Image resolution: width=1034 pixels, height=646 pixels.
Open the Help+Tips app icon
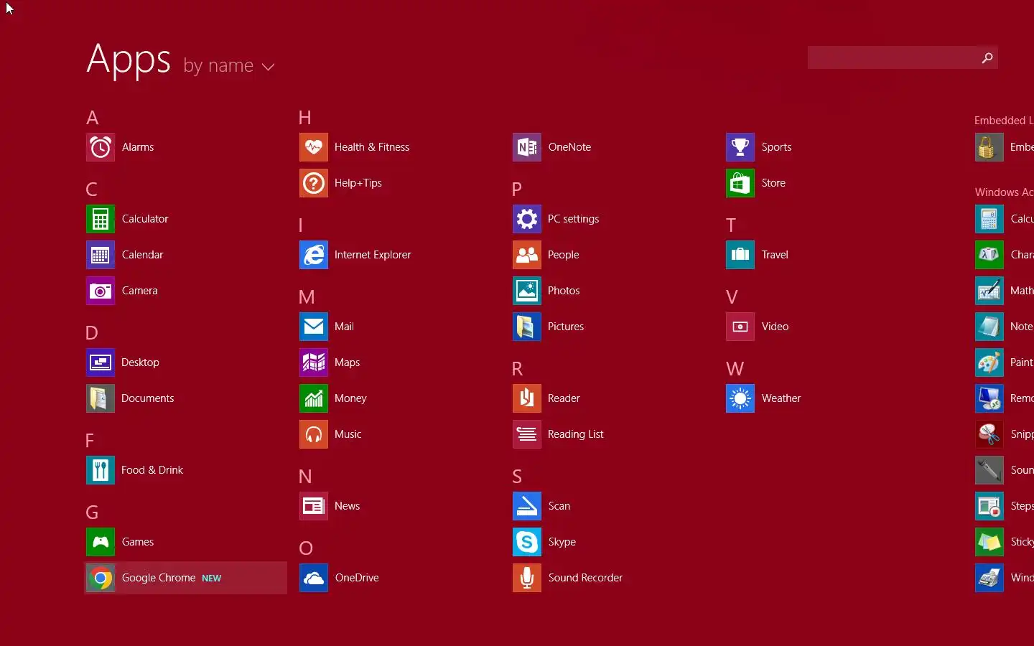(314, 183)
